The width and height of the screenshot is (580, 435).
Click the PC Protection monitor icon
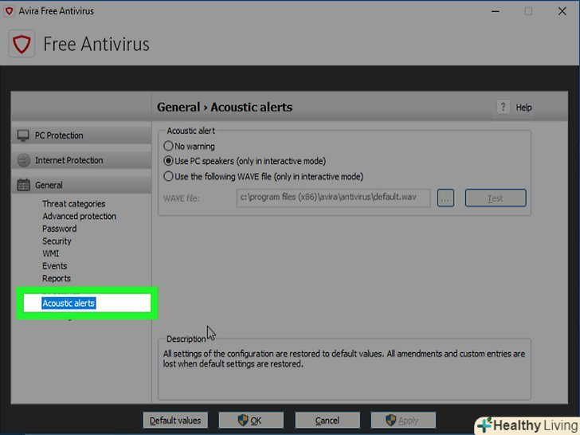tap(23, 135)
